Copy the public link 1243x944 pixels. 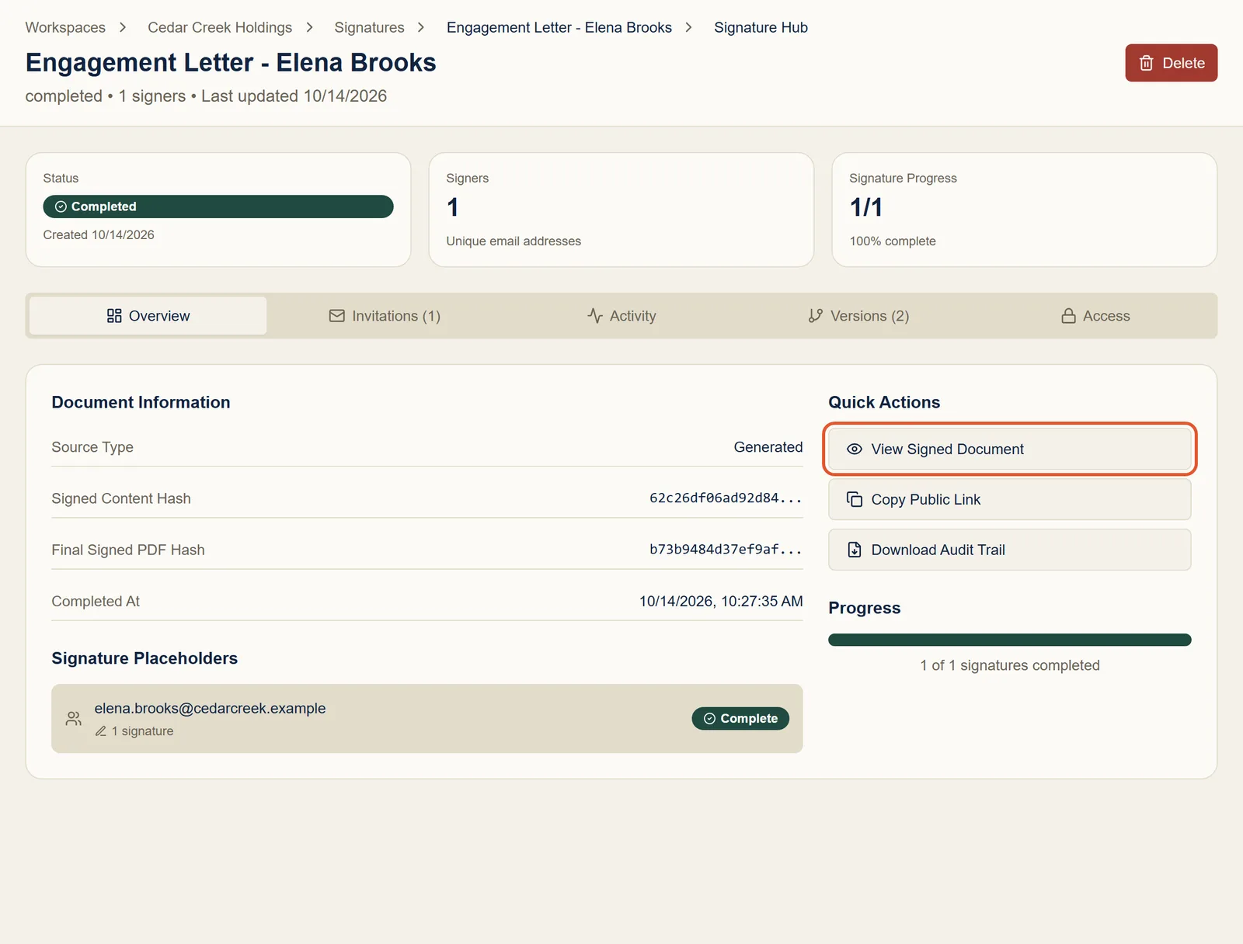tap(1009, 499)
